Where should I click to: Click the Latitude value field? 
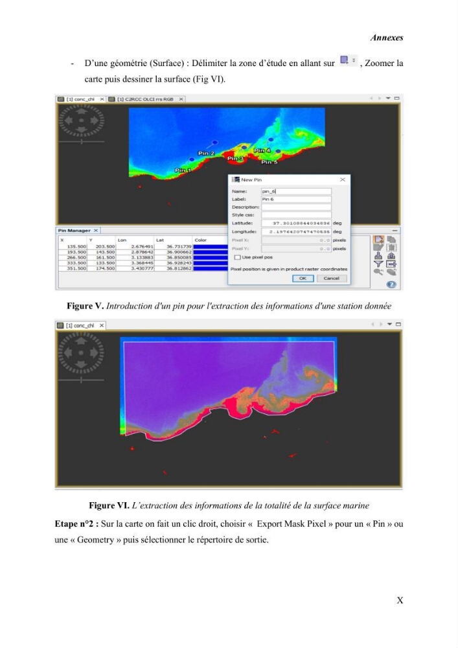pyautogui.click(x=296, y=223)
